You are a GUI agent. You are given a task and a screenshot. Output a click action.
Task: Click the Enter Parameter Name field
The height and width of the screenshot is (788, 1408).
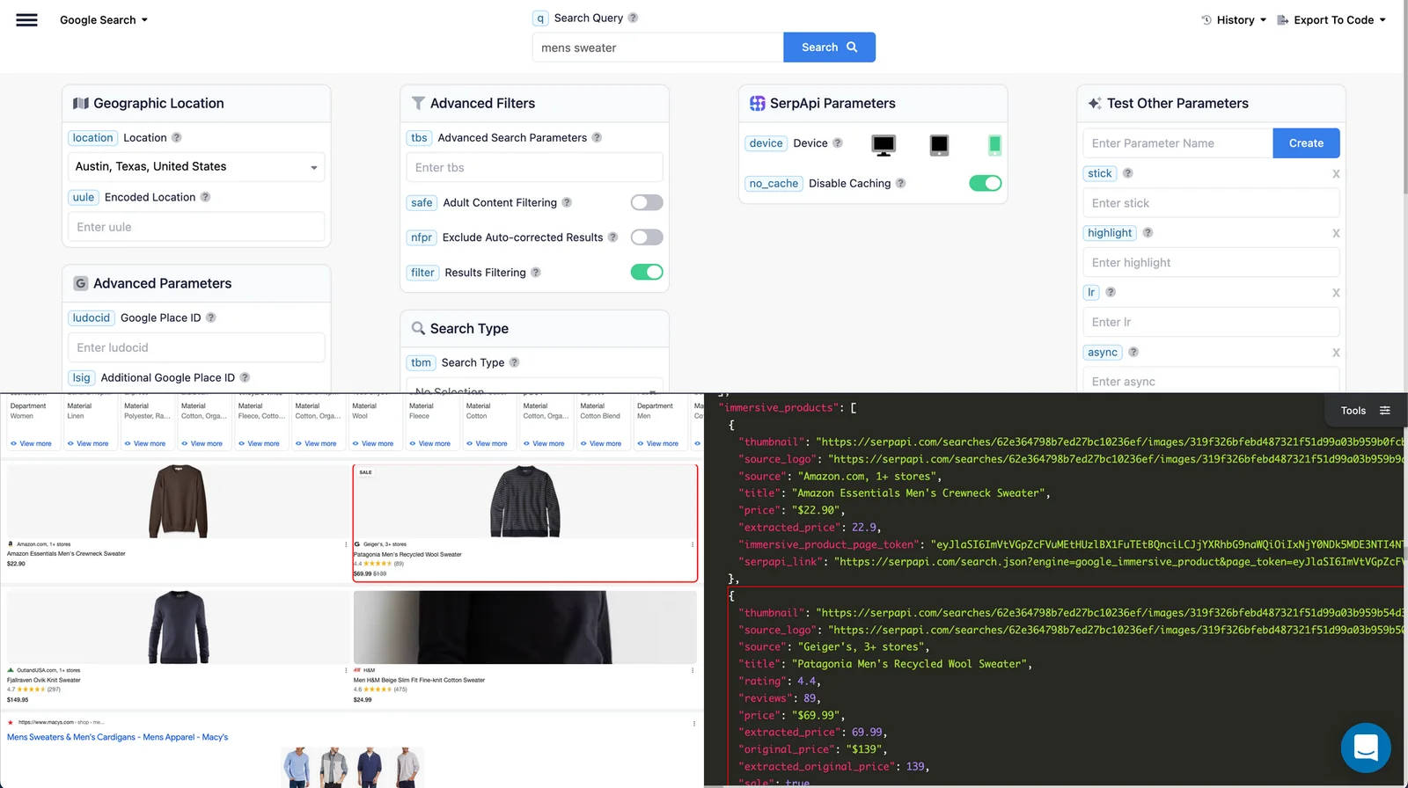click(1177, 143)
